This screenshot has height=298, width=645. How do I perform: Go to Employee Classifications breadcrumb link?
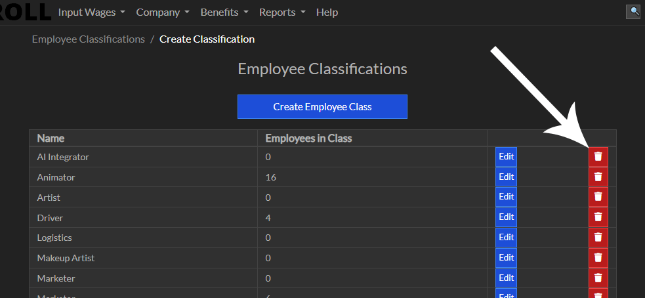point(88,39)
